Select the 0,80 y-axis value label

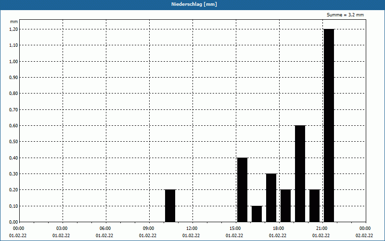point(13,94)
